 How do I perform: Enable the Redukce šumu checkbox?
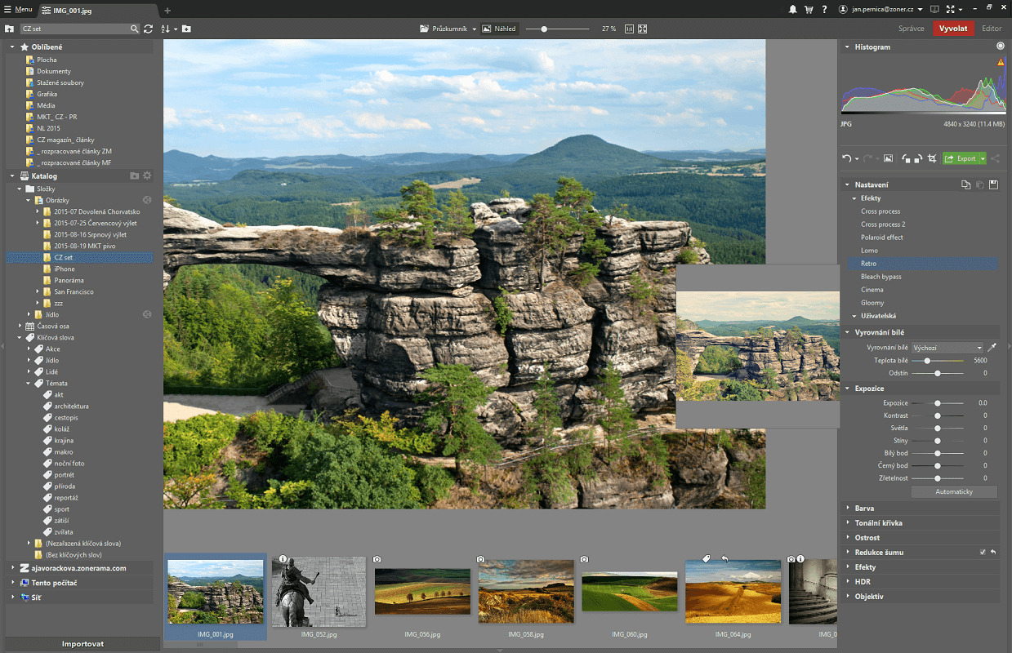(x=983, y=552)
